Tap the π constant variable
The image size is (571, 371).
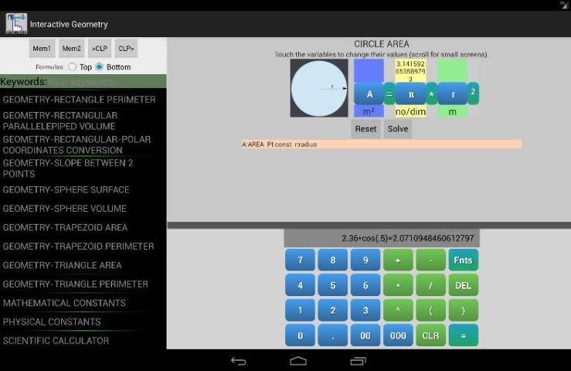pyautogui.click(x=410, y=94)
